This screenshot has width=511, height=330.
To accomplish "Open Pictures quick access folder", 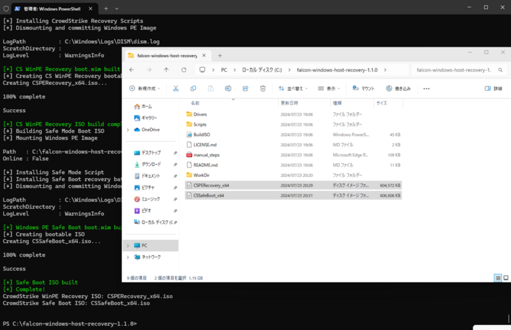I will [144, 187].
